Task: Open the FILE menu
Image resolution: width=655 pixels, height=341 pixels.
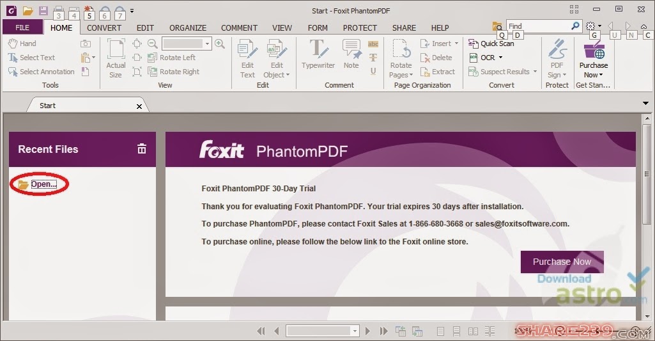Action: pyautogui.click(x=22, y=28)
